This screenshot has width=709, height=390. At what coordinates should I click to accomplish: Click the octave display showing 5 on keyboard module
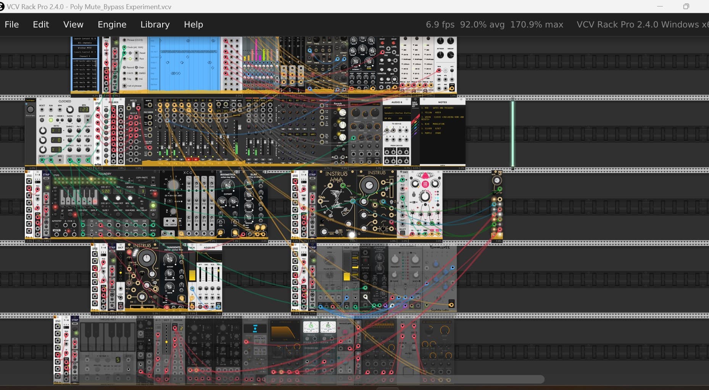118,359
